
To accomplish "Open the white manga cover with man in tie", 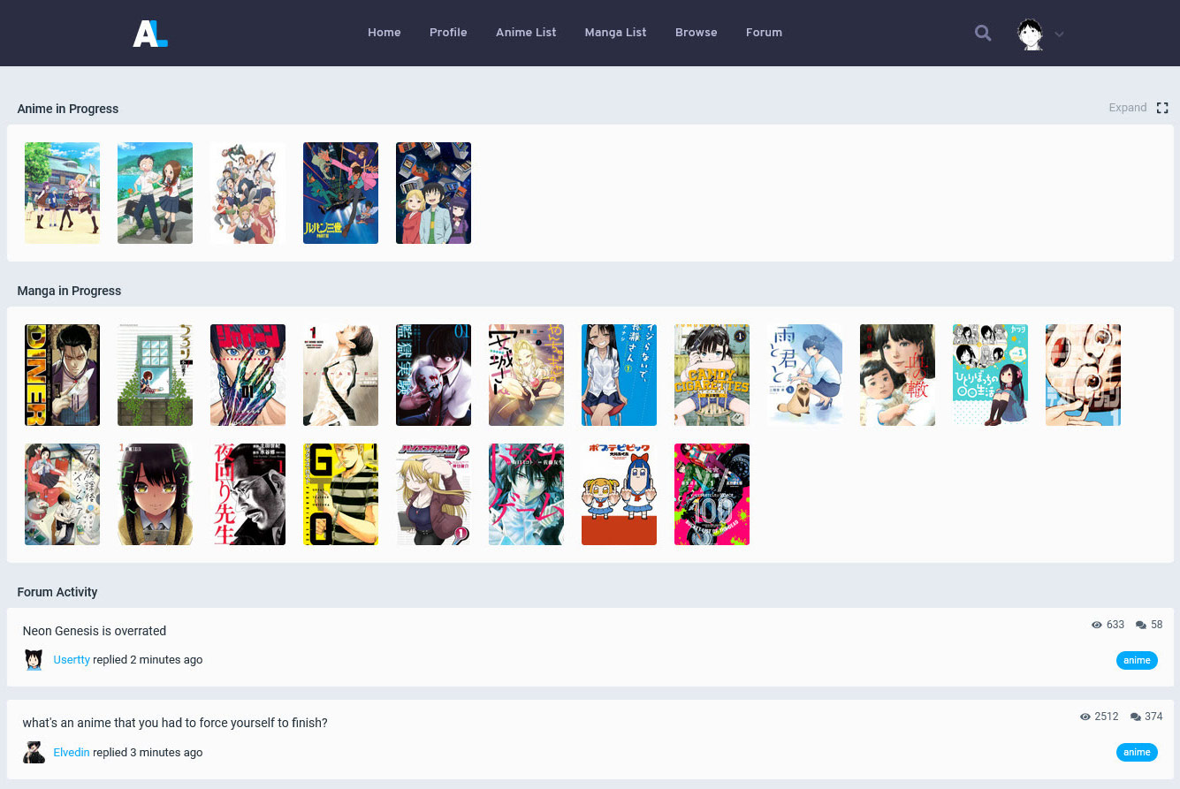I will [x=340, y=375].
